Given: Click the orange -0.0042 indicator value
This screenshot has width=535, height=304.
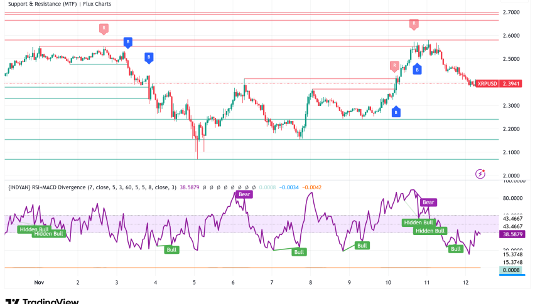Looking at the screenshot, I should tap(312, 187).
